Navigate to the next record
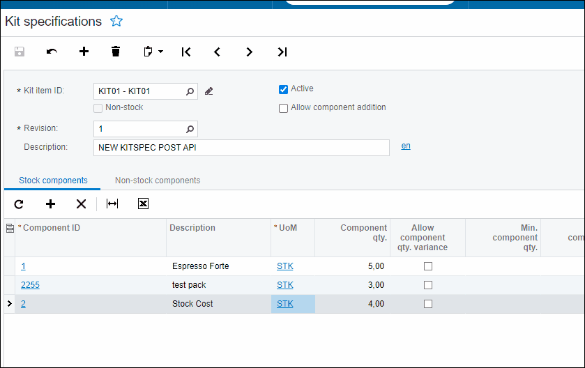Viewport: 585px width, 368px height. [x=249, y=52]
